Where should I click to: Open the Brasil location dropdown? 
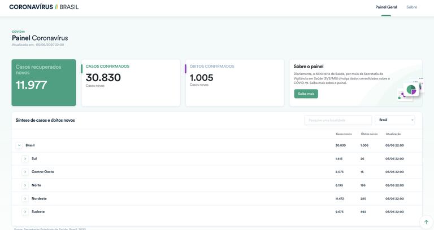pyautogui.click(x=394, y=120)
